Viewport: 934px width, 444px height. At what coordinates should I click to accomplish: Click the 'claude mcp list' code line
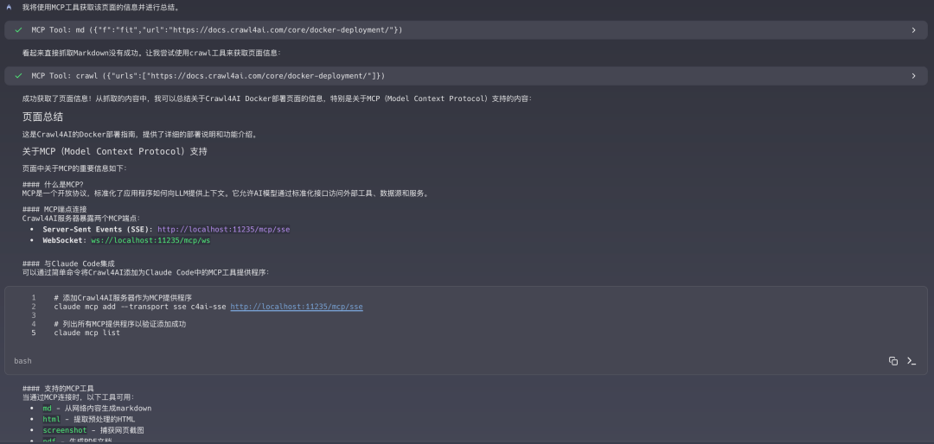(x=87, y=333)
